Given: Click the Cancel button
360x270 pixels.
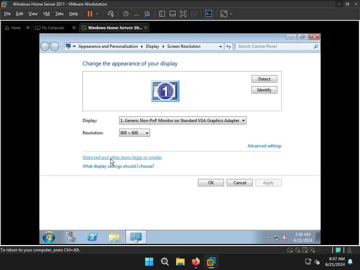Looking at the screenshot, I should tap(239, 183).
